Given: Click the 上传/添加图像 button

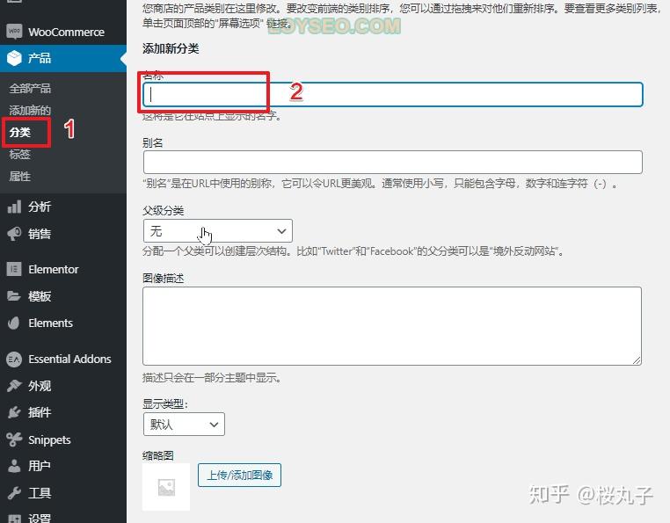Looking at the screenshot, I should [x=239, y=476].
